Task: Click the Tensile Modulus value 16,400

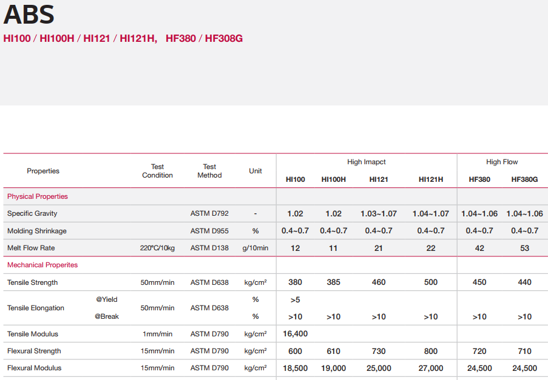Action: [296, 334]
